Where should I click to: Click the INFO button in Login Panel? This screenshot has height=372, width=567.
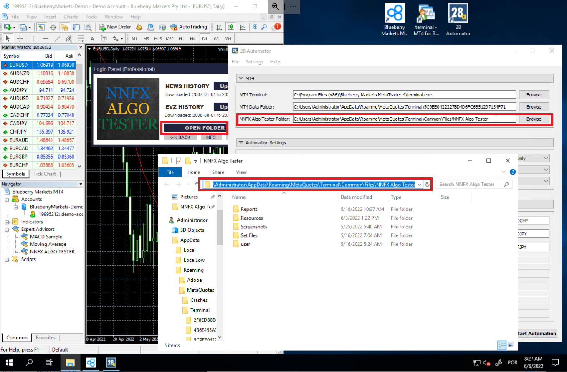tap(211, 137)
